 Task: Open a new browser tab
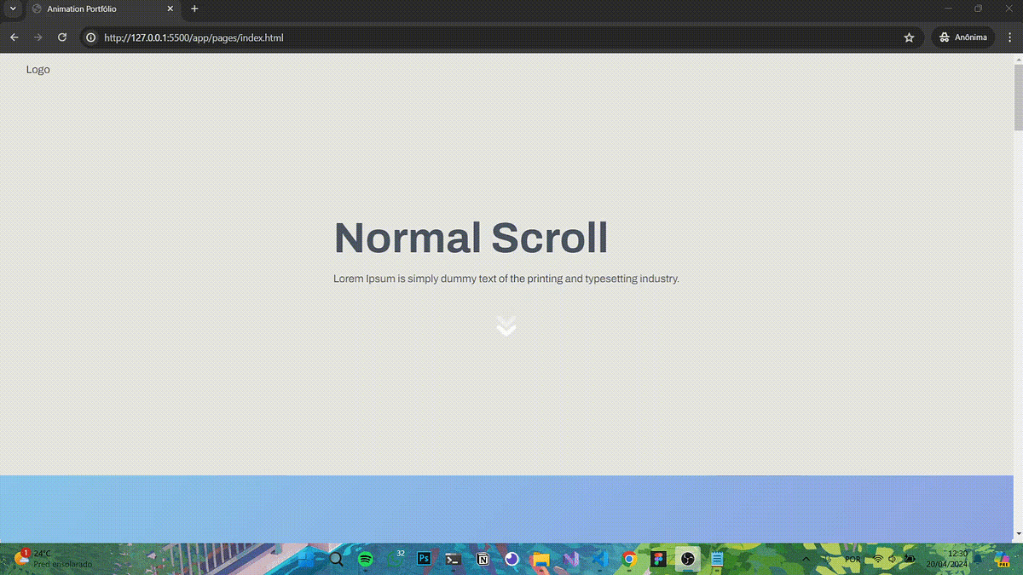coord(194,9)
